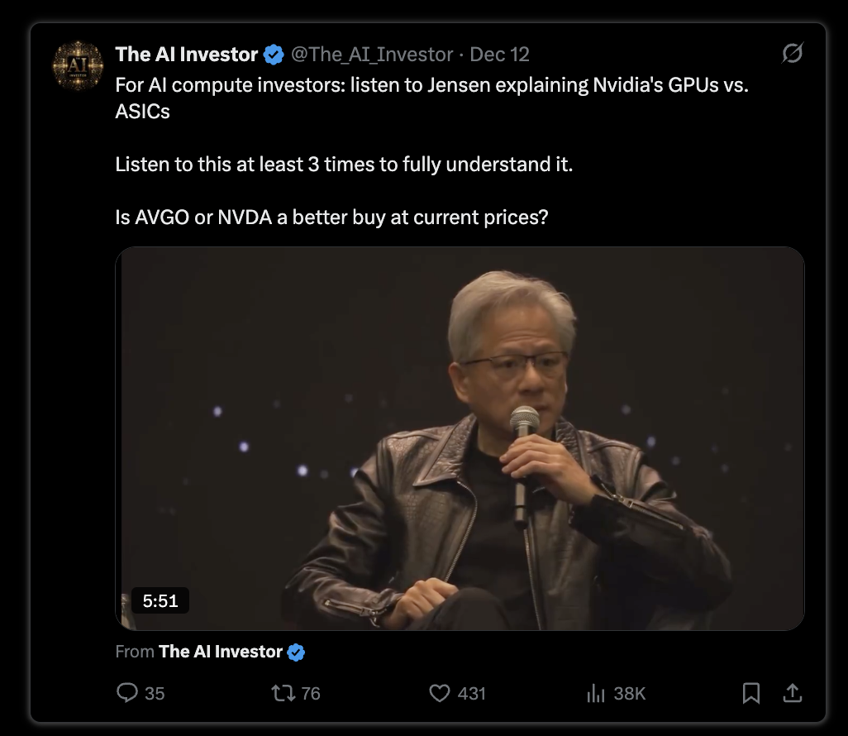Open The AI Investor profile avatar
This screenshot has height=736, width=848.
point(78,65)
